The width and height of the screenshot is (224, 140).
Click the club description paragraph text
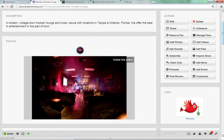click(x=79, y=25)
